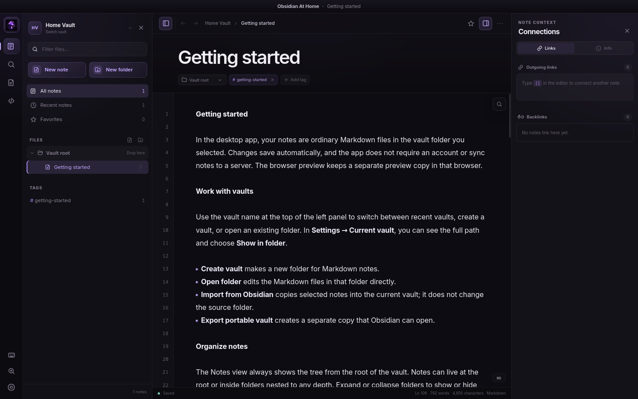
Task: Switch to the Info tab
Action: 604,48
